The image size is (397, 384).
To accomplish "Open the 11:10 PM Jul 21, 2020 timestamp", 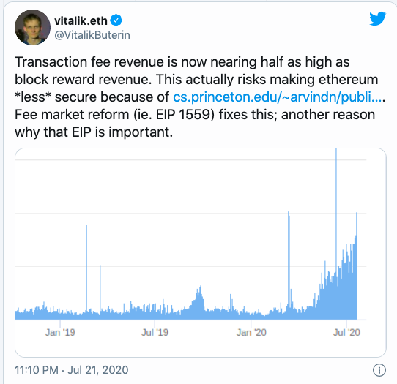I will (71, 370).
